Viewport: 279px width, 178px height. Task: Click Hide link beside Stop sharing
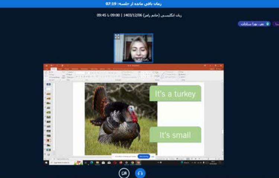(153, 156)
